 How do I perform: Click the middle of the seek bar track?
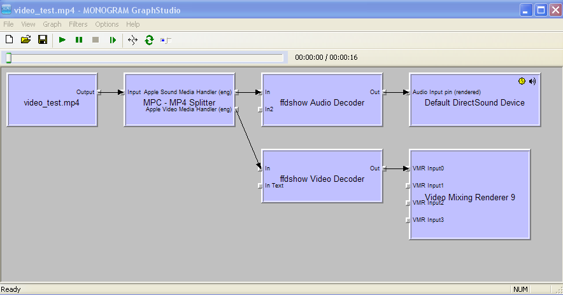(x=146, y=58)
